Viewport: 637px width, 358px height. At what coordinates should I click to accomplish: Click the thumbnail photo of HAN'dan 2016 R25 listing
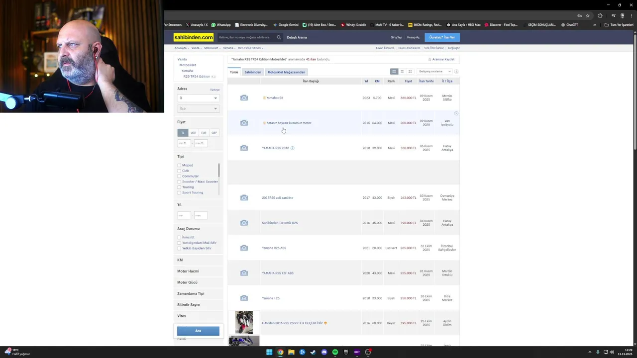click(x=244, y=323)
